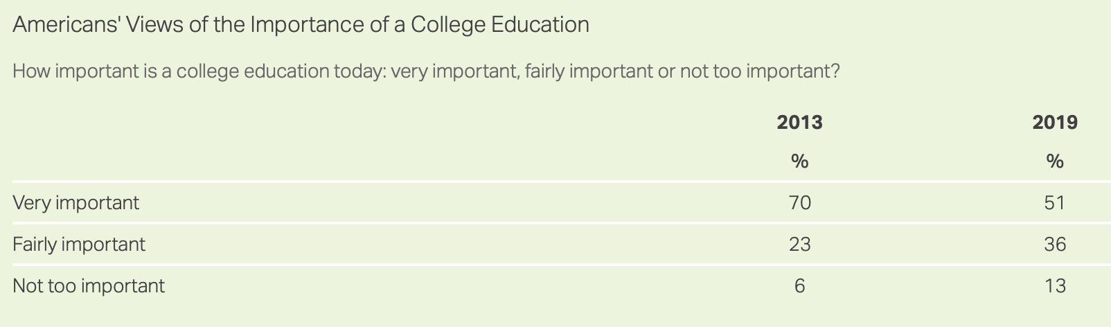1111x327 pixels.
Task: Click the value 6 for Not too important
Action: click(x=799, y=285)
